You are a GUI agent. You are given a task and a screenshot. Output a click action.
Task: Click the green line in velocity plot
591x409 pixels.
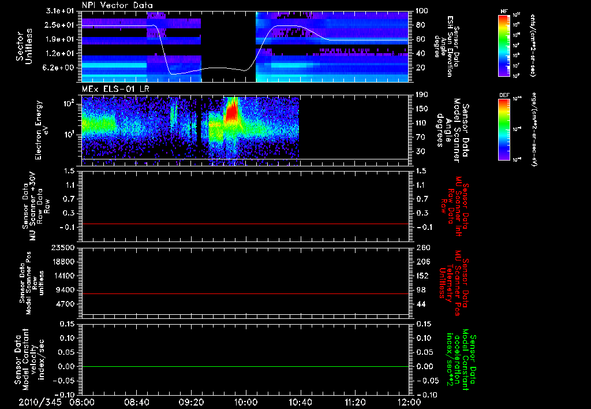pyautogui.click(x=245, y=366)
